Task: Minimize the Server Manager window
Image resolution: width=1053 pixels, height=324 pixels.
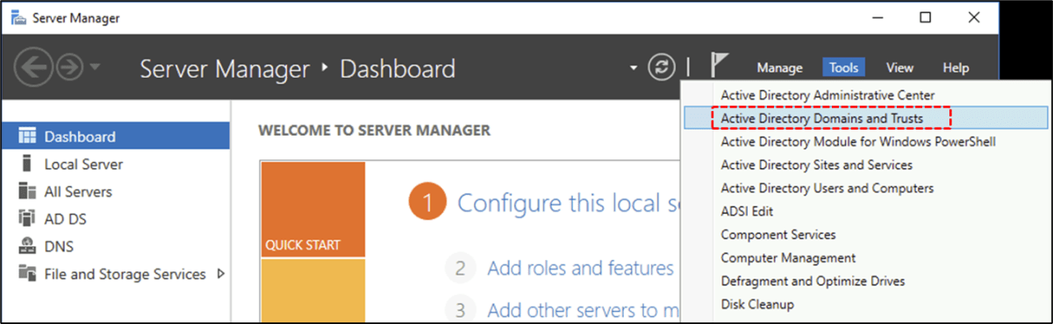Action: pos(877,18)
